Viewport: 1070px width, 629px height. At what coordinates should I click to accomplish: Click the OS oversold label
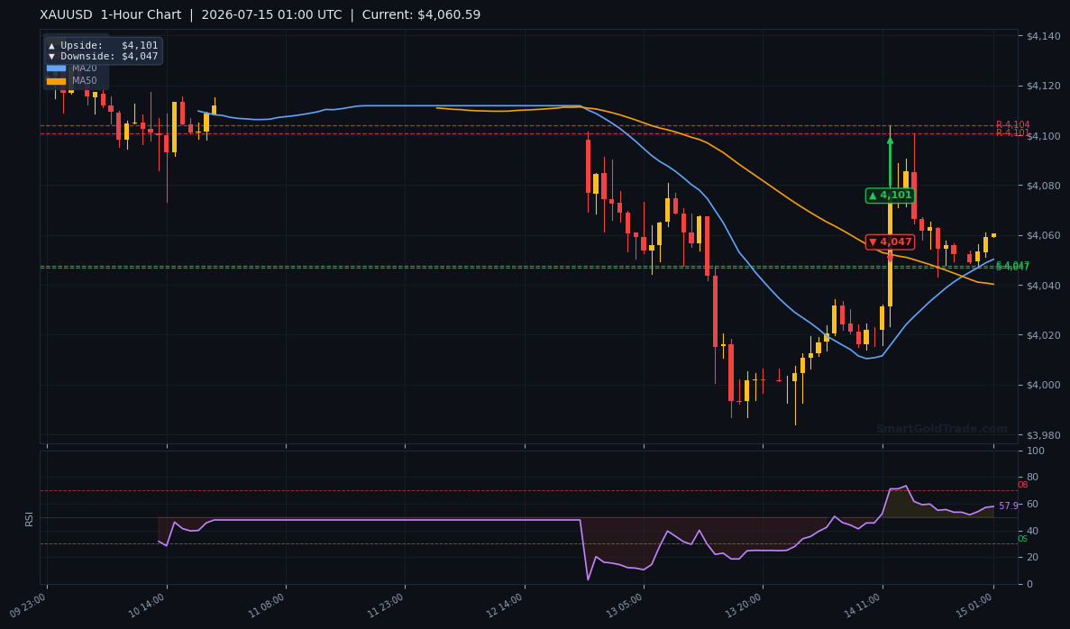pos(1022,539)
